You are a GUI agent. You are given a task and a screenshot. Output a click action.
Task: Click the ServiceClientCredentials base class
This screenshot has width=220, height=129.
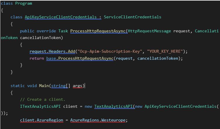[132, 17]
